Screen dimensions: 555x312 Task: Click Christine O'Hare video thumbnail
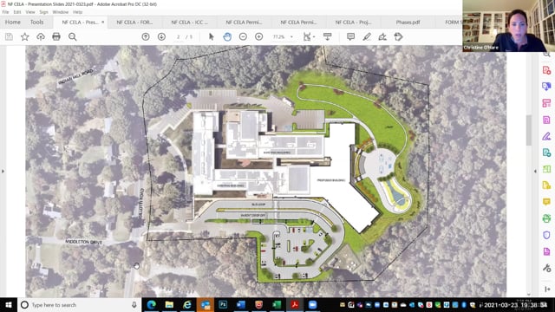point(509,26)
